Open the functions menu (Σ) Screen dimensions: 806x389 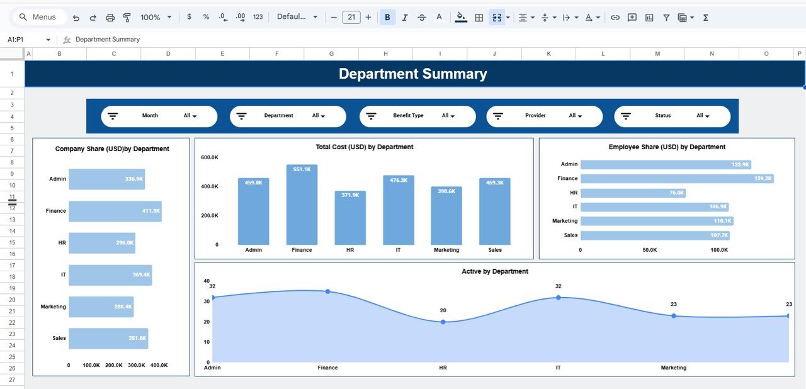[x=705, y=17]
